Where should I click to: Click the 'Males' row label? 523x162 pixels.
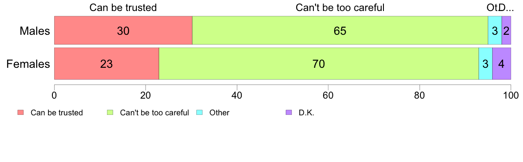tap(35, 31)
